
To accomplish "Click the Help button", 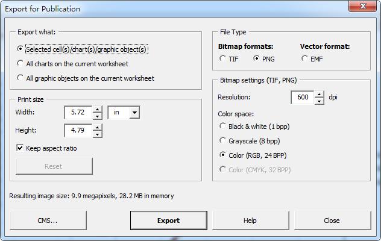I will 250,221.
